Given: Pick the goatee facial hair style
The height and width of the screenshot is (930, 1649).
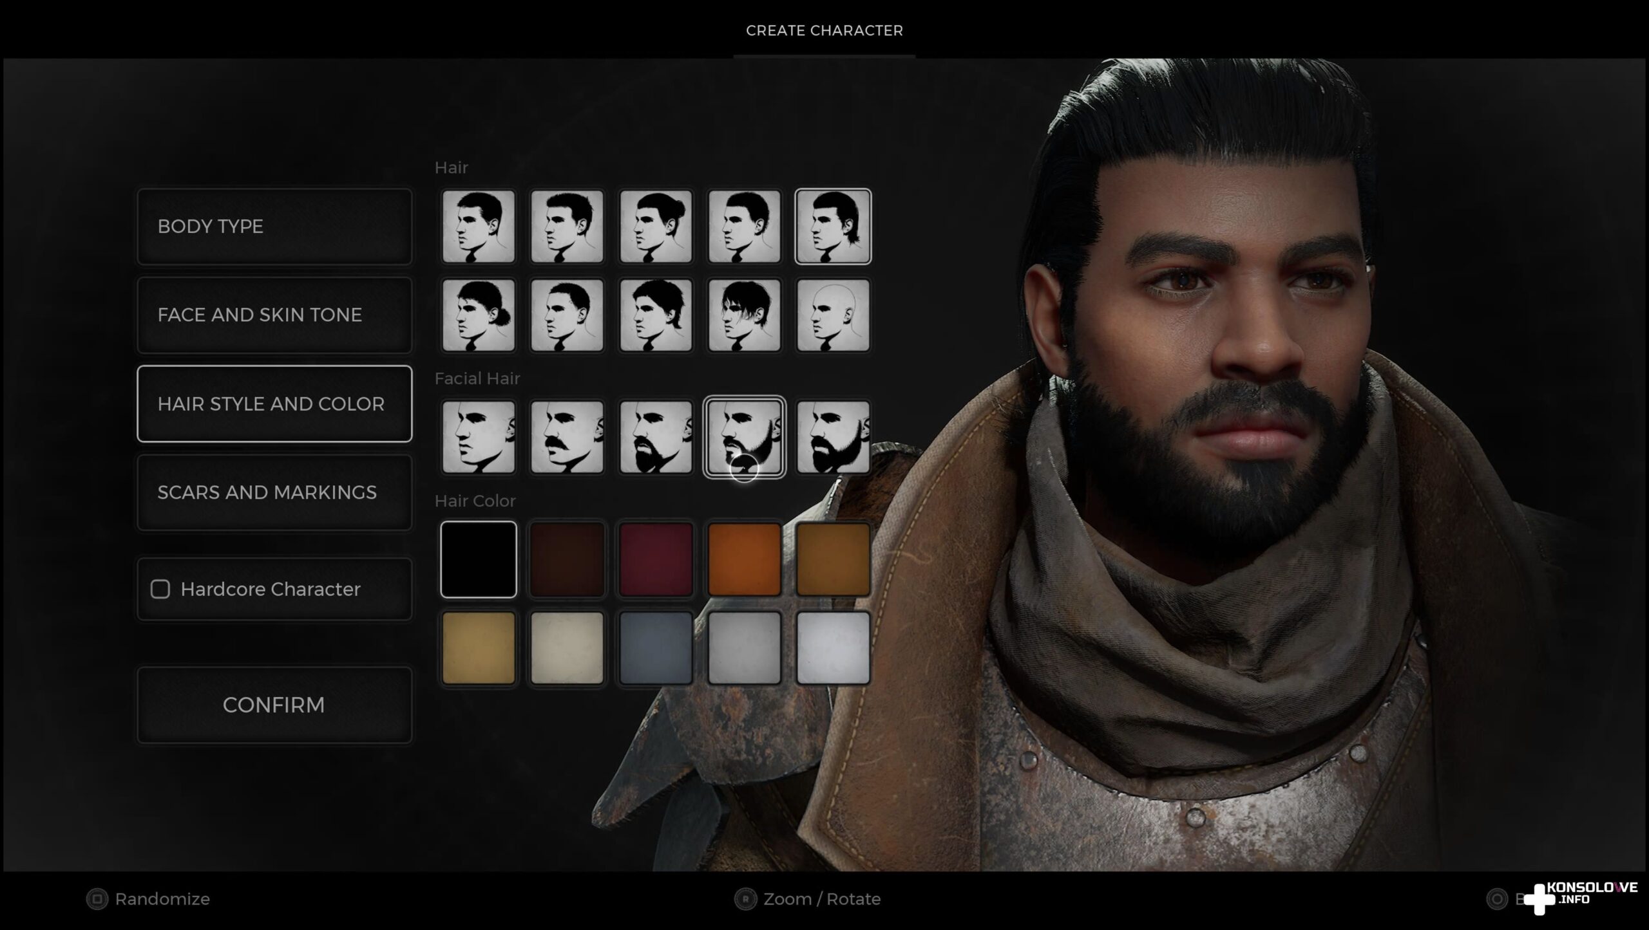Looking at the screenshot, I should click(655, 437).
